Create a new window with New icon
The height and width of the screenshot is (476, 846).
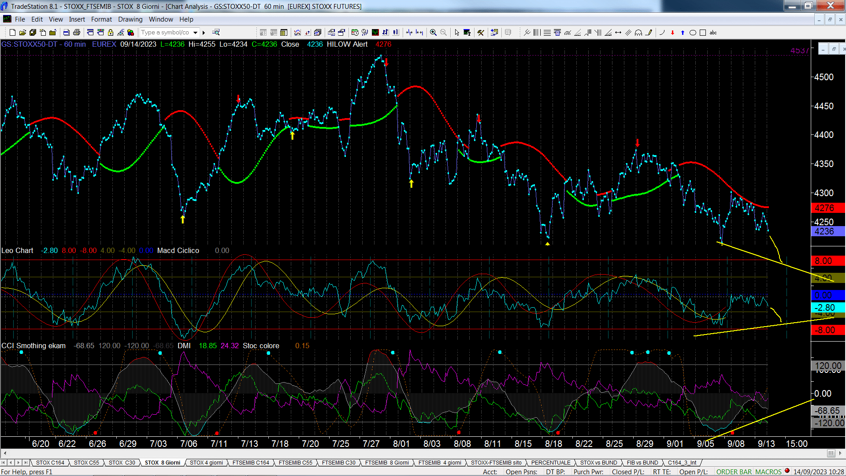[x=12, y=33]
